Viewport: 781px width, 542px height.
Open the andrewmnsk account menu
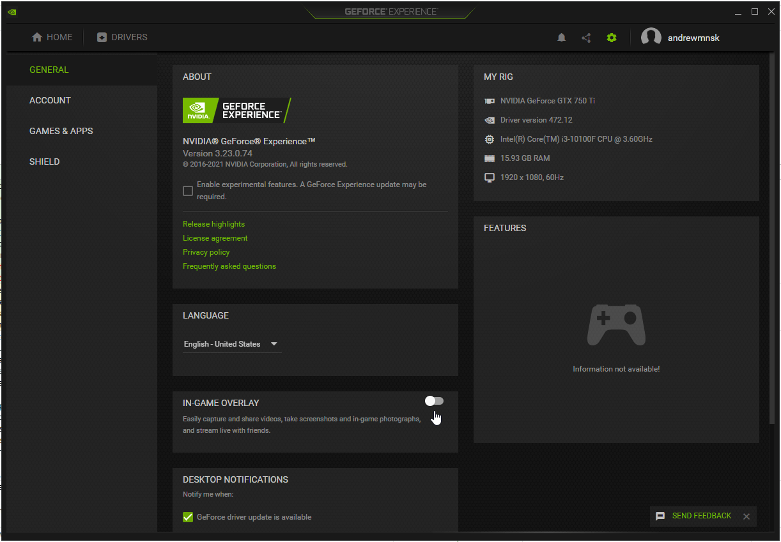coord(693,38)
